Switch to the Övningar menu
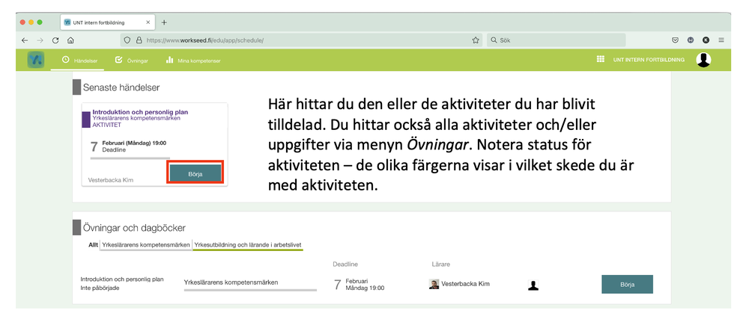The width and height of the screenshot is (749, 325). pos(131,60)
